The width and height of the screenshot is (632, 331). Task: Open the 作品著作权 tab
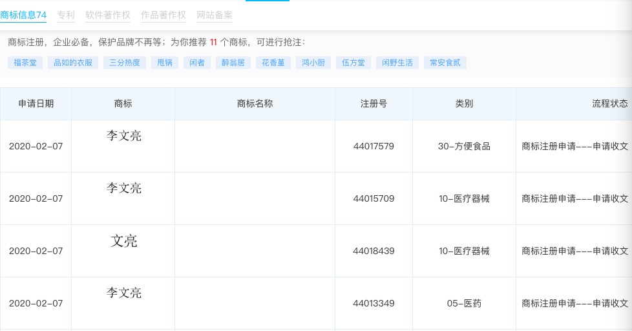coord(163,15)
